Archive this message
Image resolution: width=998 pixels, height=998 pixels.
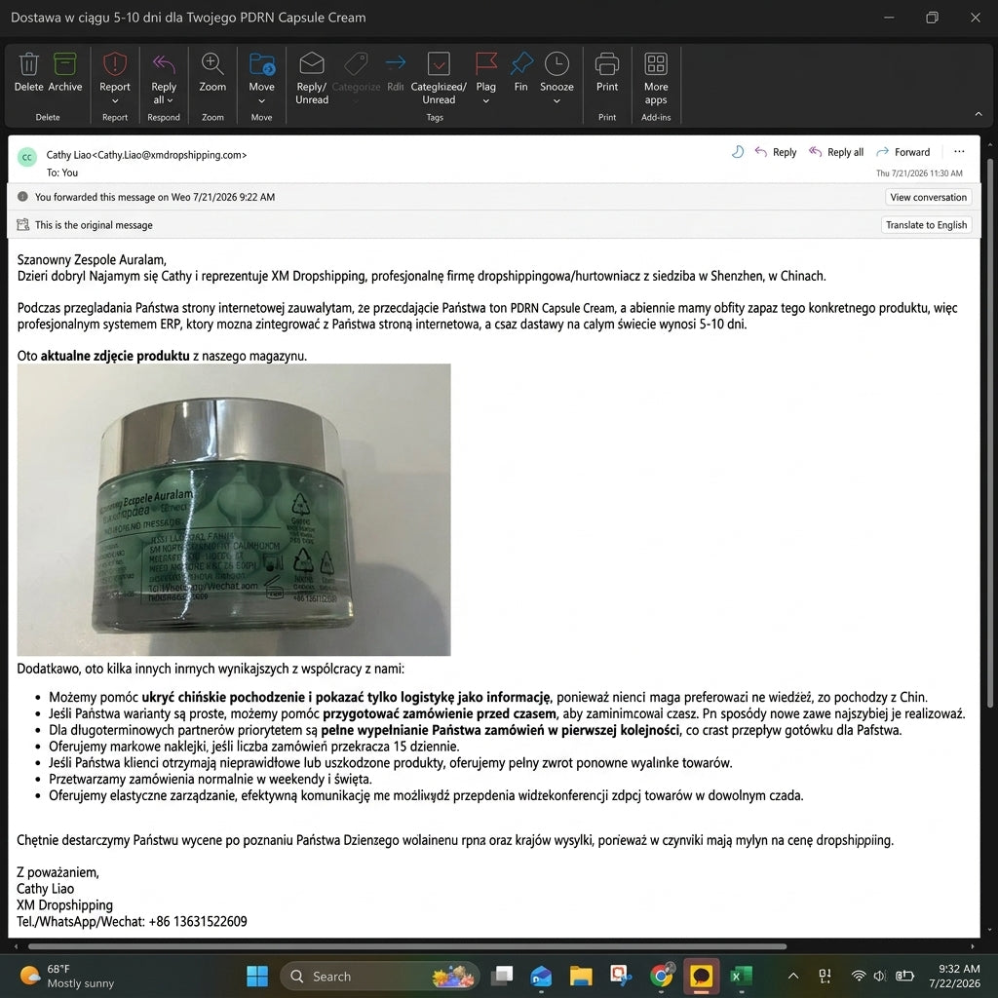pos(65,72)
